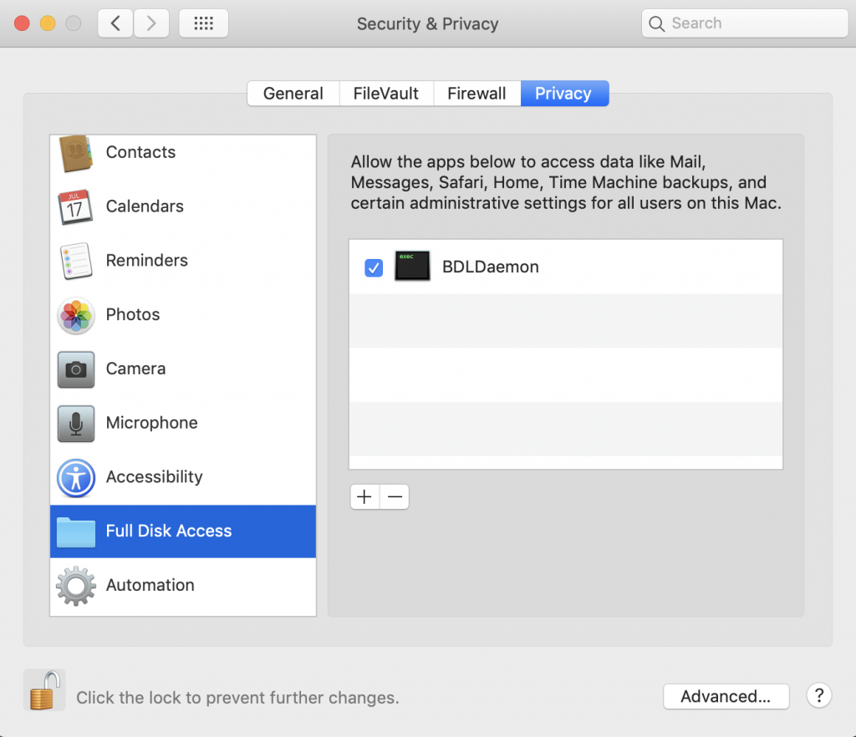
Task: Go forward with the right arrow
Action: point(151,23)
